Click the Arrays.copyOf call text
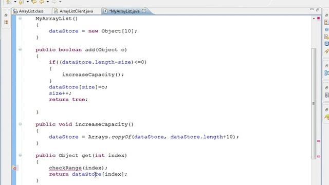 click(163, 137)
